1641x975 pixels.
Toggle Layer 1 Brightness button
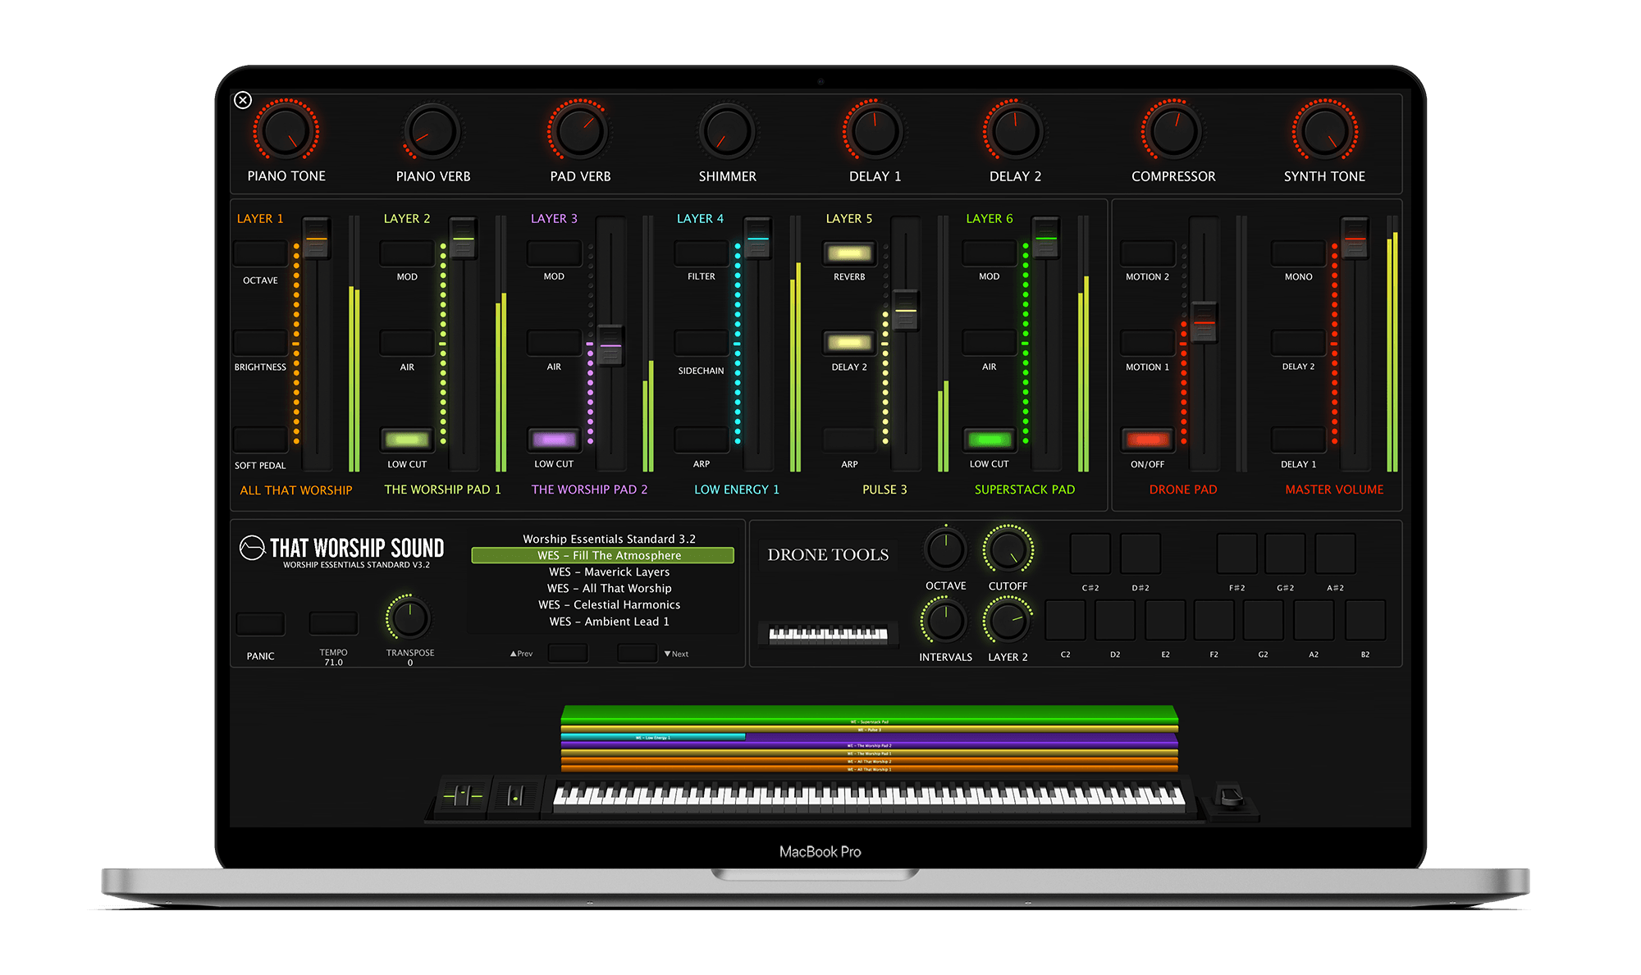pyautogui.click(x=261, y=342)
